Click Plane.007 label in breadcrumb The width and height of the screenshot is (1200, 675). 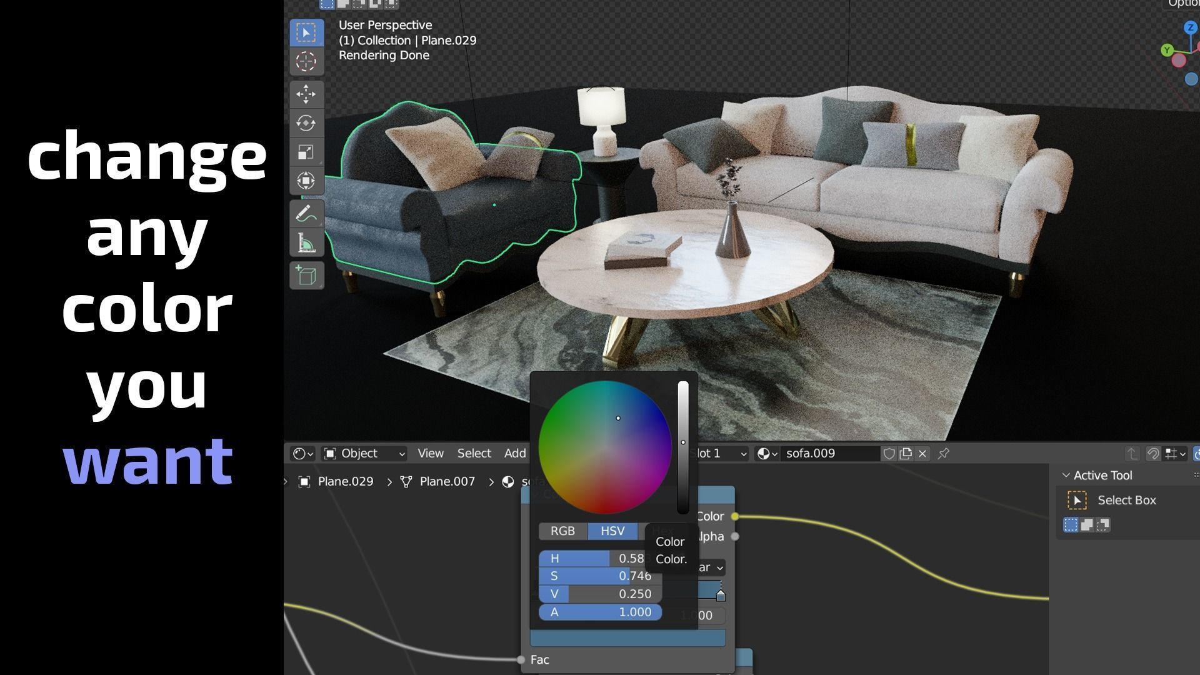click(447, 482)
